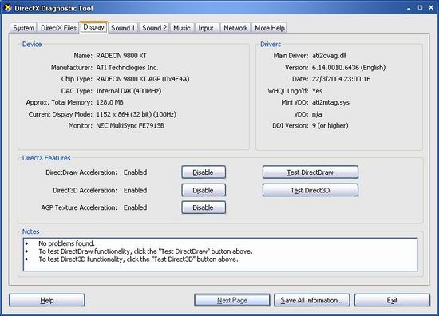Image resolution: width=439 pixels, height=316 pixels.
Task: Click the 'Current Display Mode:' label
Action: point(60,114)
